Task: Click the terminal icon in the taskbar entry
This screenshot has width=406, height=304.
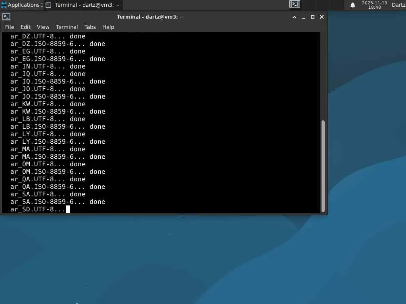Action: (x=48, y=5)
